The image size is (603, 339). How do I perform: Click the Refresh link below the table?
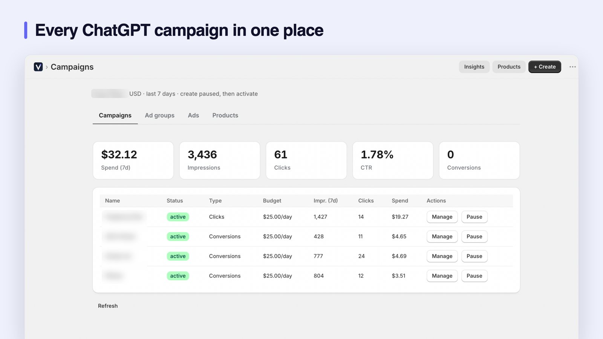pyautogui.click(x=108, y=306)
